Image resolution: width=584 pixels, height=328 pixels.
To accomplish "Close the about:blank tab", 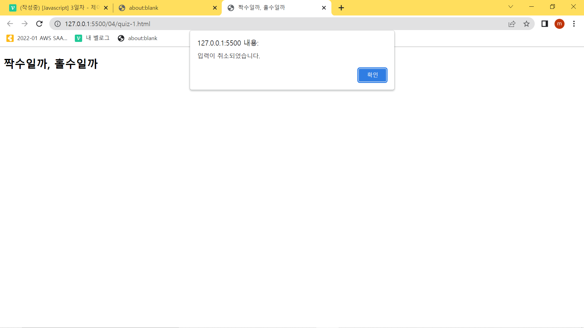I will pos(215,8).
